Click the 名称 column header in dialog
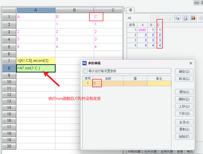The height and width of the screenshot is (154, 203). [108, 78]
